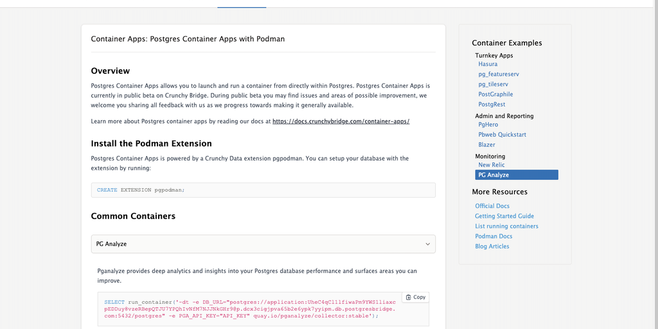Click List running containers link

(506, 226)
